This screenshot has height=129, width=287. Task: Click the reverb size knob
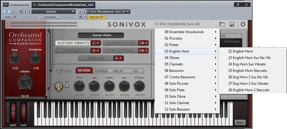[124, 86]
